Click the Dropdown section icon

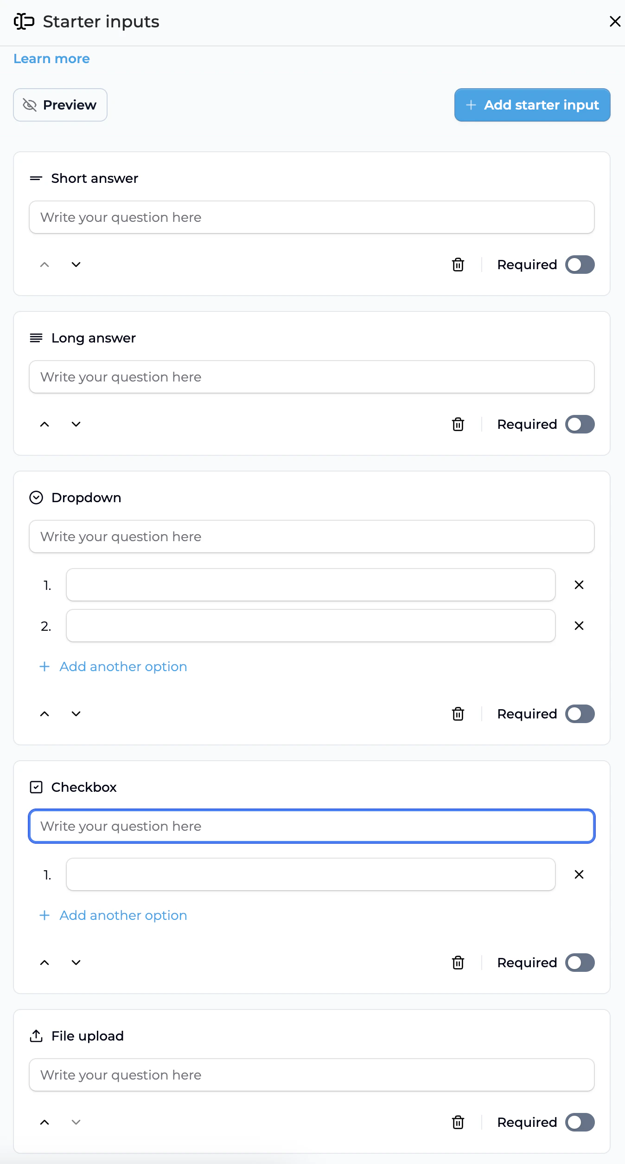click(36, 498)
